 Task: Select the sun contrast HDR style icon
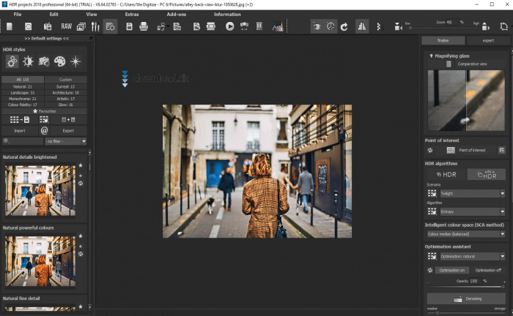click(x=28, y=61)
